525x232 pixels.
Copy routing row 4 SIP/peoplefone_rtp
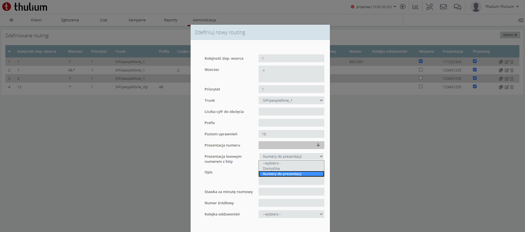pos(501,87)
